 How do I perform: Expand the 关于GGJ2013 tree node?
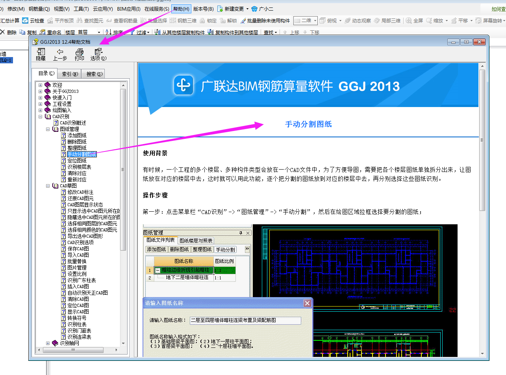[40, 91]
